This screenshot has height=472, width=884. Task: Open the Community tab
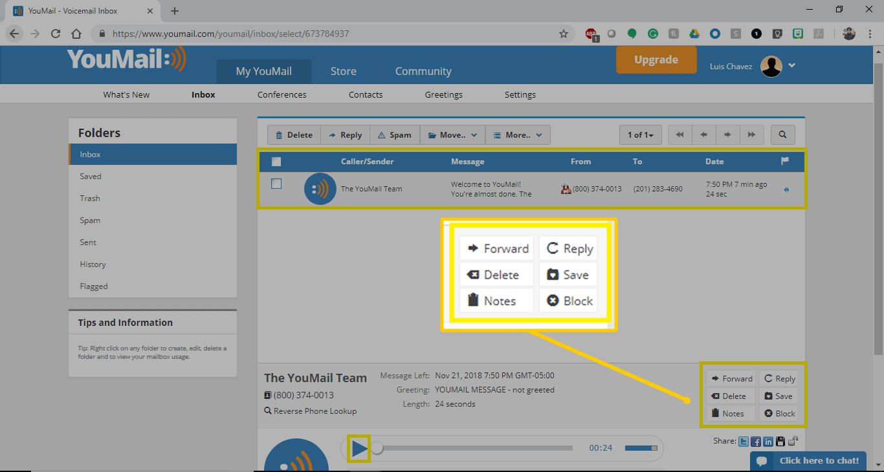423,71
